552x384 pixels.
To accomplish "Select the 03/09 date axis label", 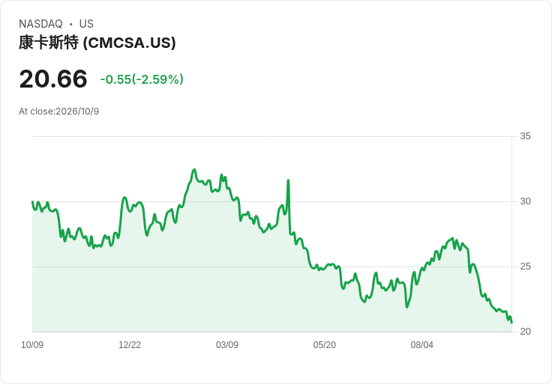I will tap(227, 345).
